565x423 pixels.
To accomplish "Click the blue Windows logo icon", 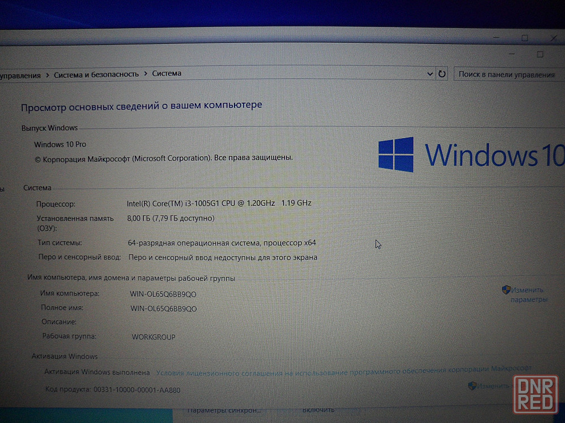I will [395, 155].
